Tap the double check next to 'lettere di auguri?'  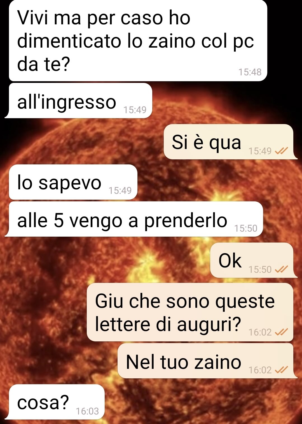click(281, 332)
